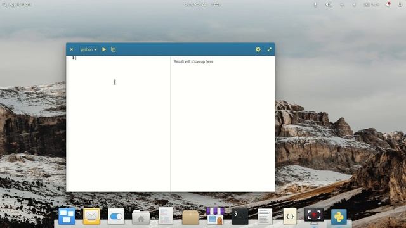Screen dimensions: 406x228
Task: Open the Mail app in the dock
Action: 91,216
